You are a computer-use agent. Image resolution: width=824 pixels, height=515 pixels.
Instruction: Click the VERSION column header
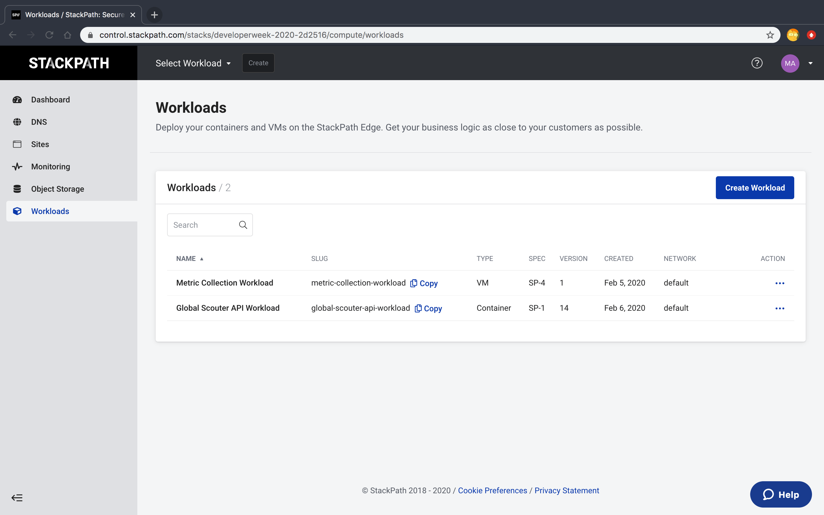coord(573,259)
